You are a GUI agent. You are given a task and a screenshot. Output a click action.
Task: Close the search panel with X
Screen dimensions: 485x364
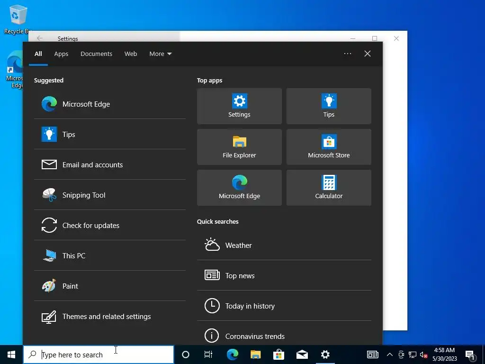368,54
